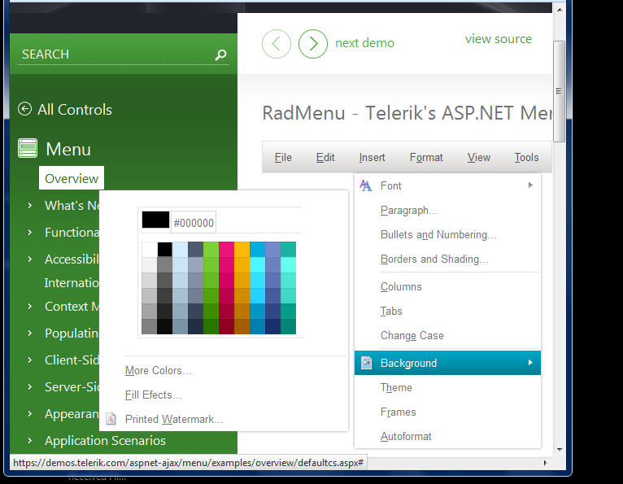Click the next demo link
Image resolution: width=623 pixels, height=484 pixels.
(364, 43)
